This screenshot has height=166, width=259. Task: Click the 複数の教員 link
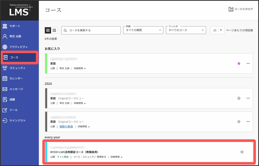[66, 127]
